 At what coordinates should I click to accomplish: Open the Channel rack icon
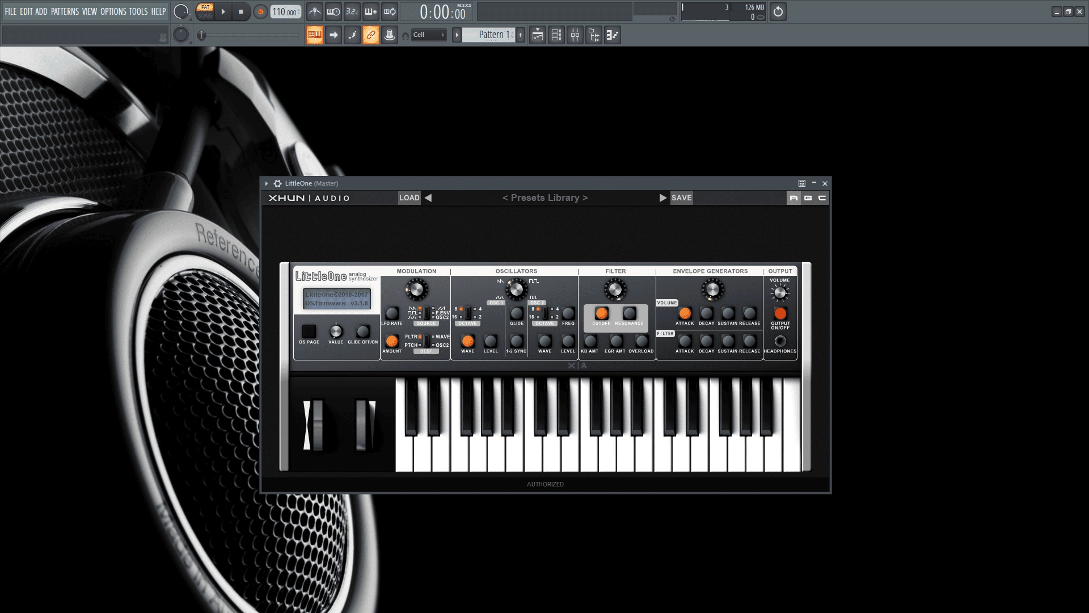click(556, 35)
